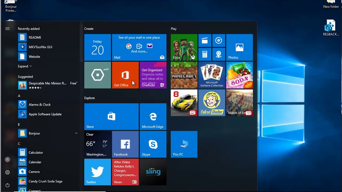
Task: Click the letter A group header
Action: pos(19,96)
